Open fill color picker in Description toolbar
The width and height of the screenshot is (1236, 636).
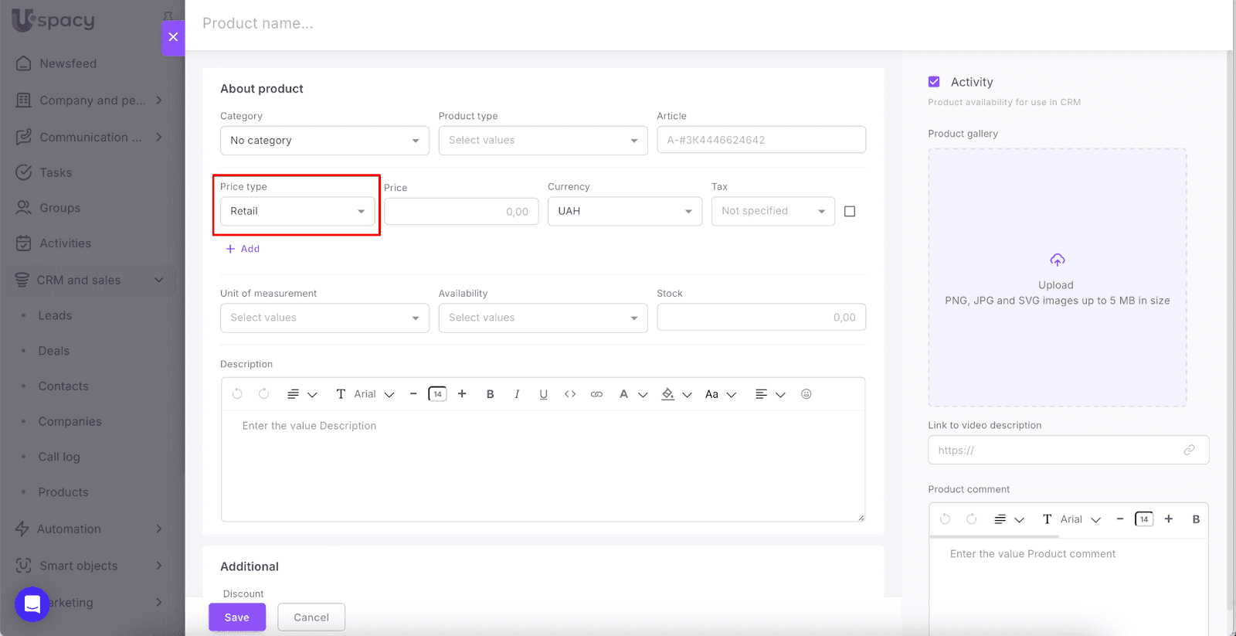(669, 394)
